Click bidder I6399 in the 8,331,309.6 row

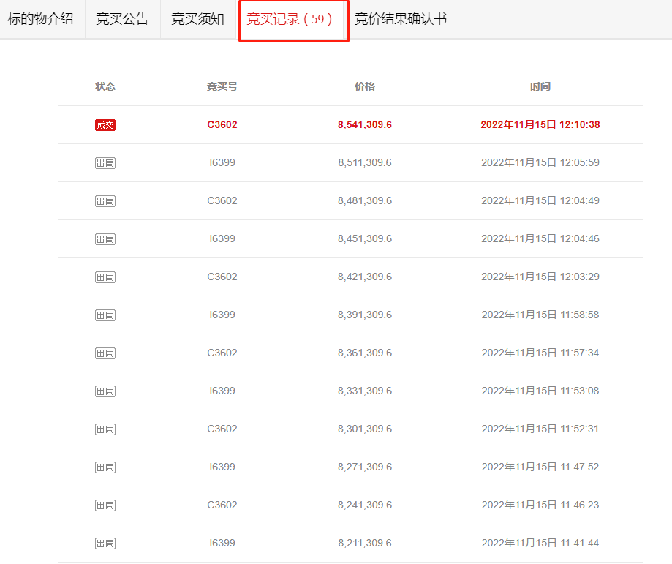tap(222, 391)
